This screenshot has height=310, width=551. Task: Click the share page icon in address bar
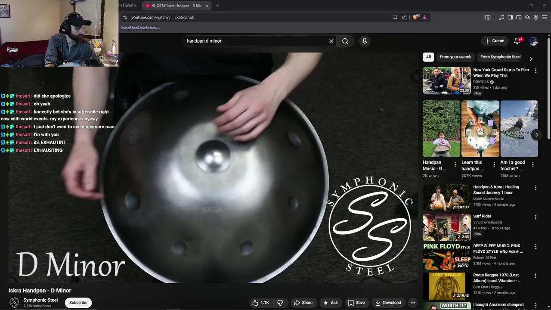405,17
